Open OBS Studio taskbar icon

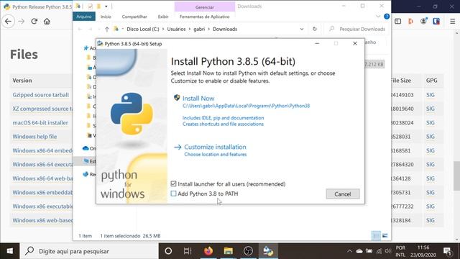[248, 251]
